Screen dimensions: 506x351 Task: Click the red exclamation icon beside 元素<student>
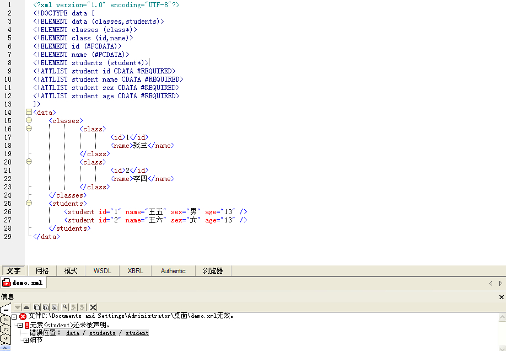(27, 325)
